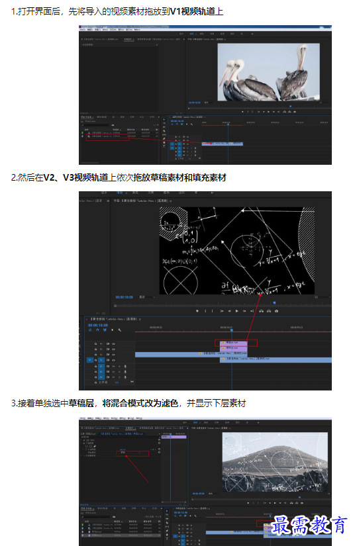Click reset opacity arrow in step 3 Effect Controls
Screen dimensions: 353x546
[159, 449]
